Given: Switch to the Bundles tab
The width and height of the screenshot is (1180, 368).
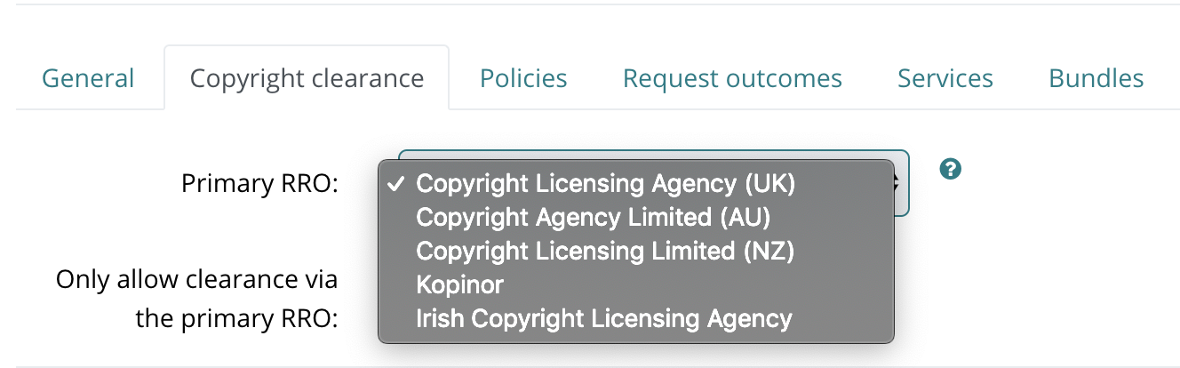Looking at the screenshot, I should pyautogui.click(x=1096, y=78).
